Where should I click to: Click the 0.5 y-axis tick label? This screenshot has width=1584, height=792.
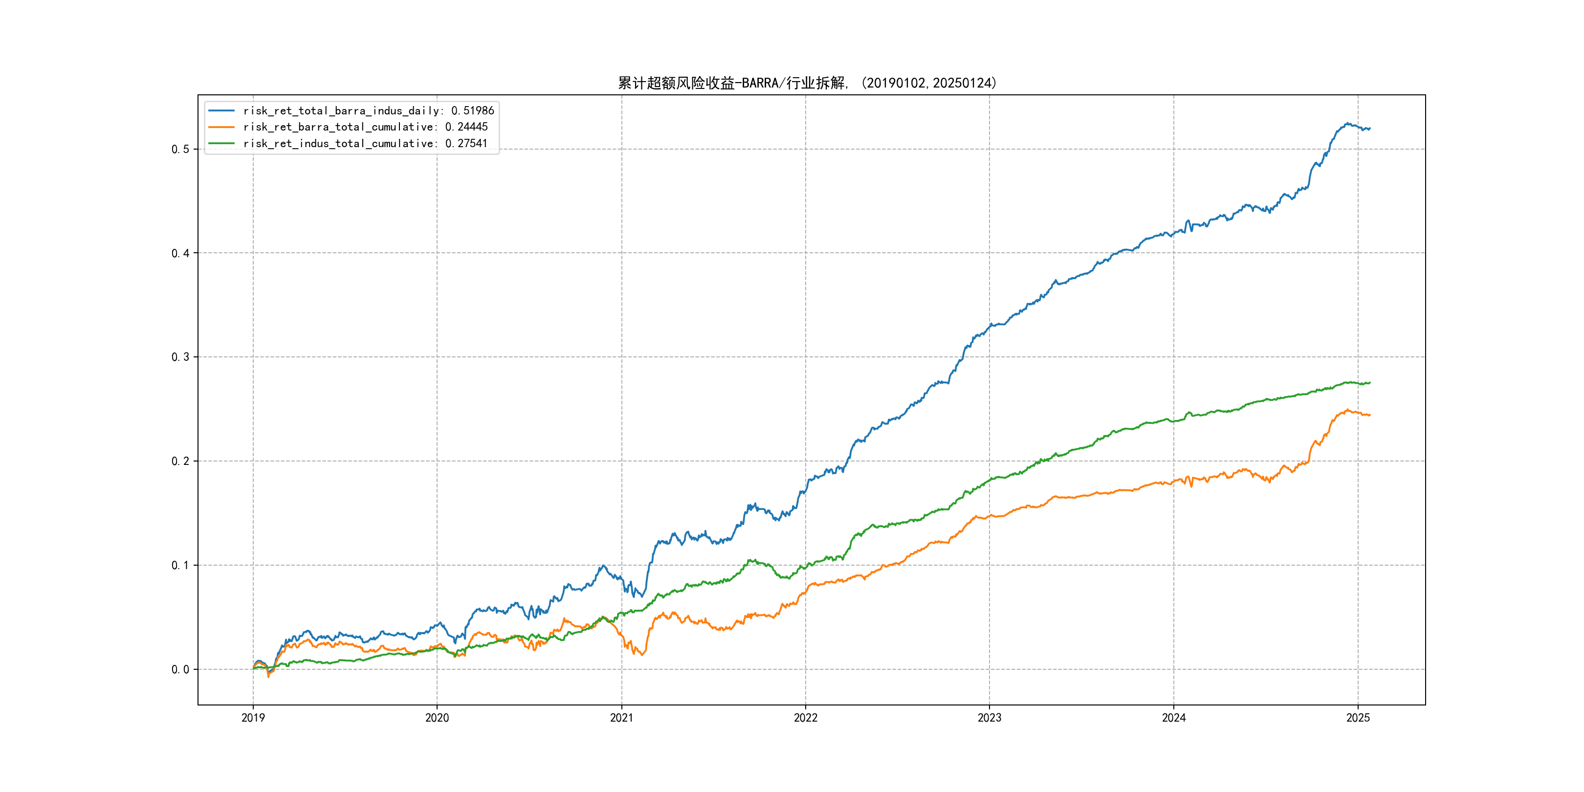pos(180,150)
